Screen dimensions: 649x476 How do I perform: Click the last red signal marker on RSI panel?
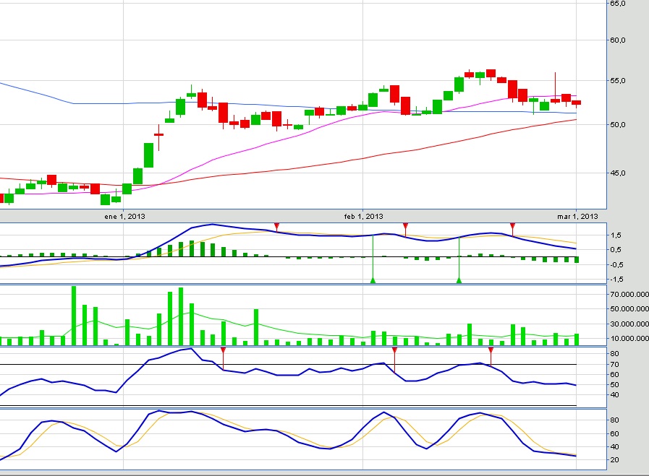pyautogui.click(x=491, y=351)
